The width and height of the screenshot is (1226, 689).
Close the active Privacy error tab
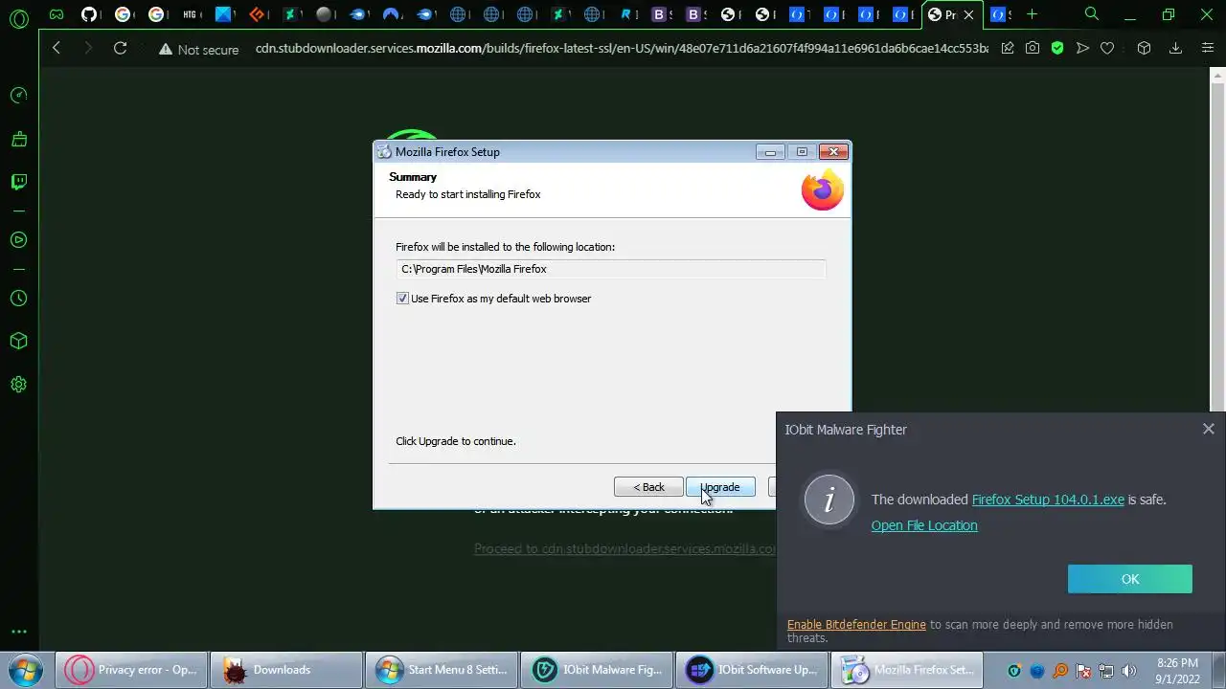tap(968, 14)
